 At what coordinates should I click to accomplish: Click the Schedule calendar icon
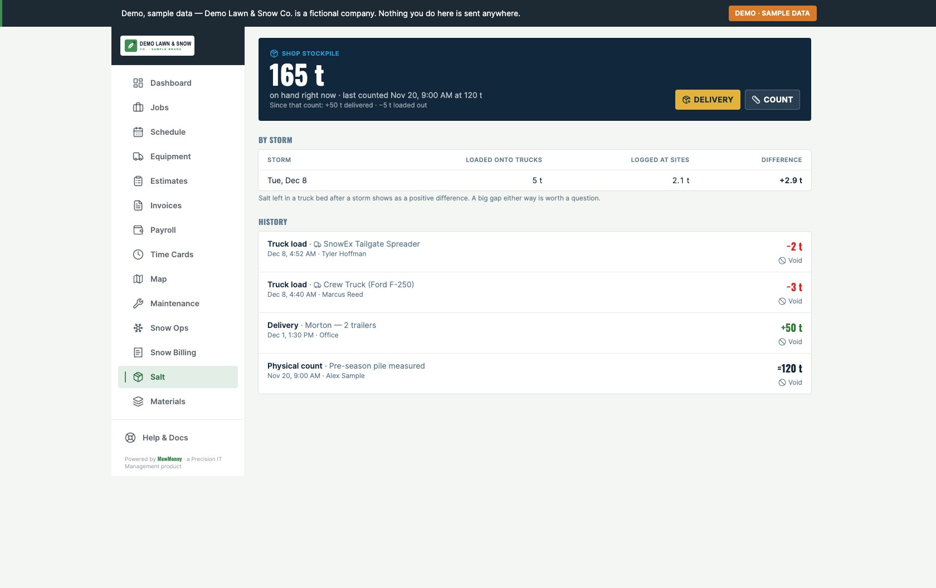(138, 132)
